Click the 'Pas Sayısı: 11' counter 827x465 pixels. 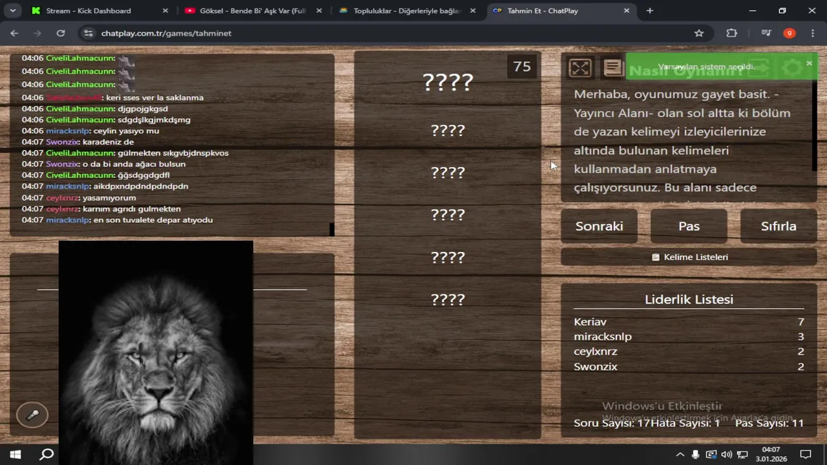pos(769,423)
